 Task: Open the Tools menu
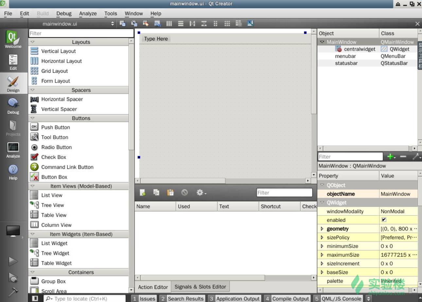[111, 13]
